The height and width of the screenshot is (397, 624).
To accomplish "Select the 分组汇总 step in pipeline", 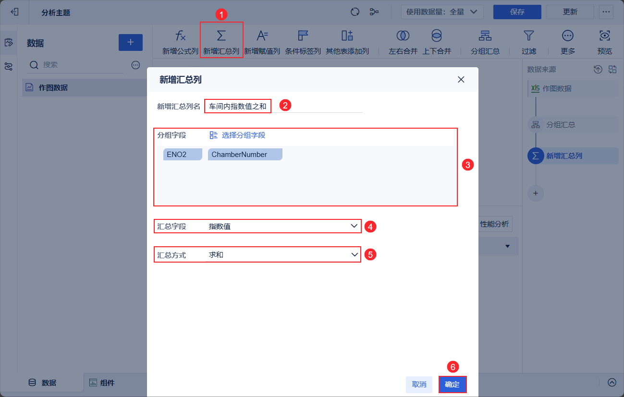I will [573, 124].
